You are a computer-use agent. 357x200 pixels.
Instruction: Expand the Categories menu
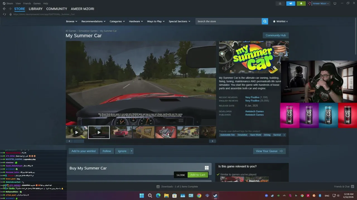pyautogui.click(x=117, y=21)
